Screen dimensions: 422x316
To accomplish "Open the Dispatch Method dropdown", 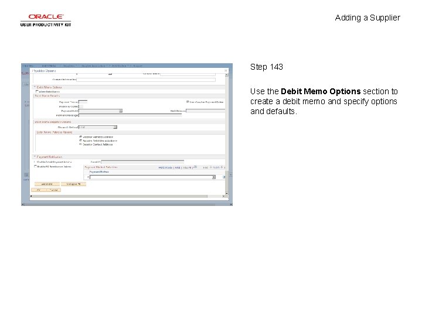I will point(115,127).
